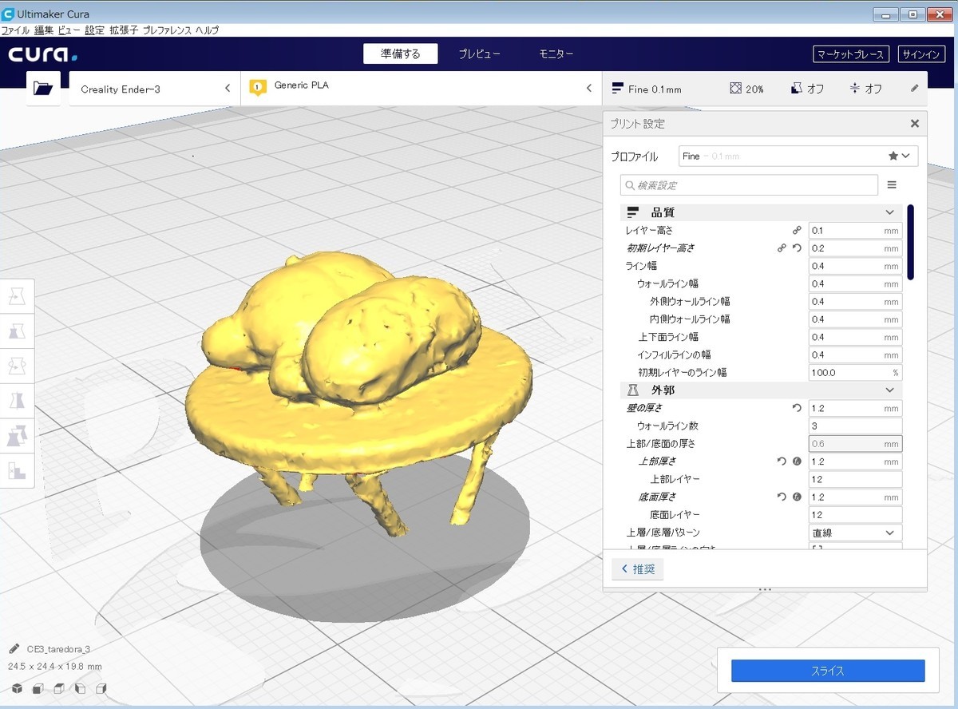Viewport: 958px width, 709px height.
Task: Expand the Creality Ender-3 printer selector
Action: click(155, 89)
